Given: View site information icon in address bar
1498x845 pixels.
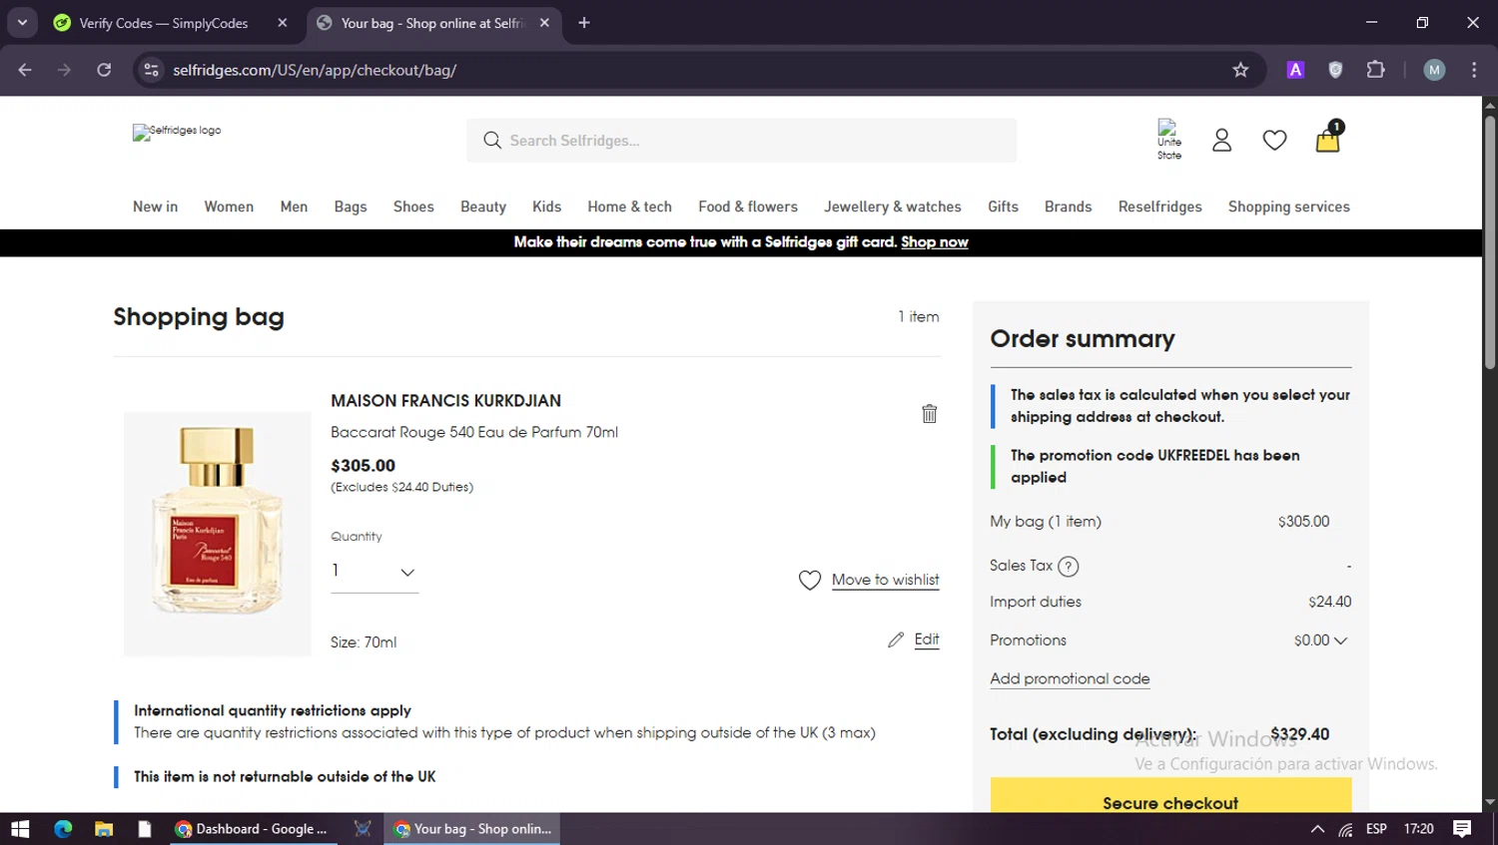Looking at the screenshot, I should click(151, 70).
